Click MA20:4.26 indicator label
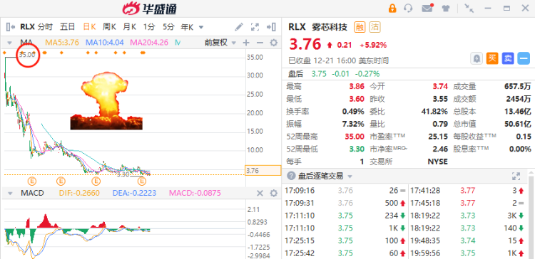 pyautogui.click(x=149, y=43)
